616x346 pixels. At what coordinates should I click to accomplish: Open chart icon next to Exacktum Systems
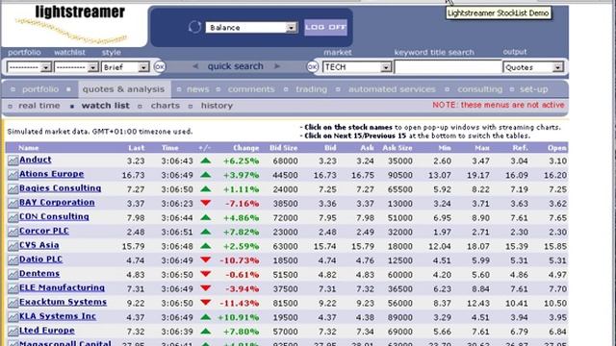(x=13, y=303)
